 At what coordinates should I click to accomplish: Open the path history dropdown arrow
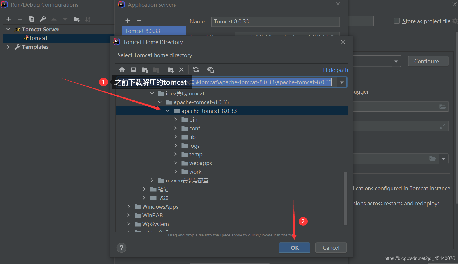(342, 82)
